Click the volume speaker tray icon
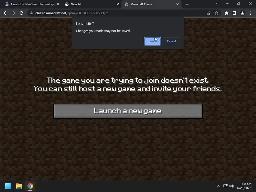 click(x=231, y=186)
